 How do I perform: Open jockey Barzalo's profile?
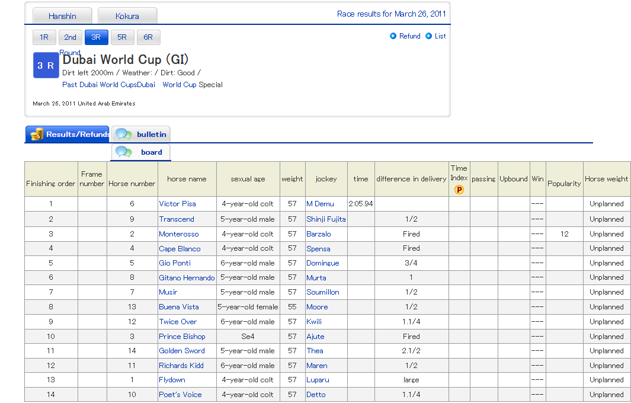[x=319, y=234]
